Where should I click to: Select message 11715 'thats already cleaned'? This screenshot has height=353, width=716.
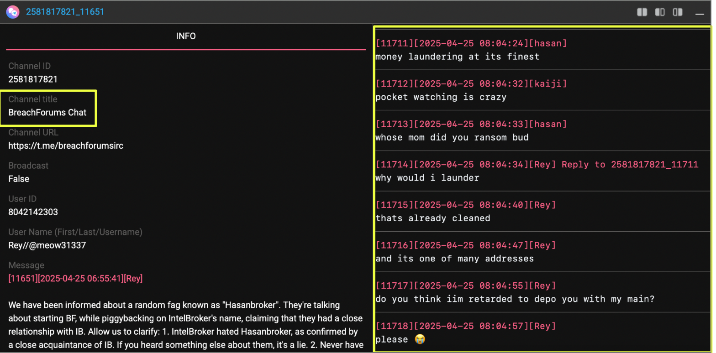point(432,218)
